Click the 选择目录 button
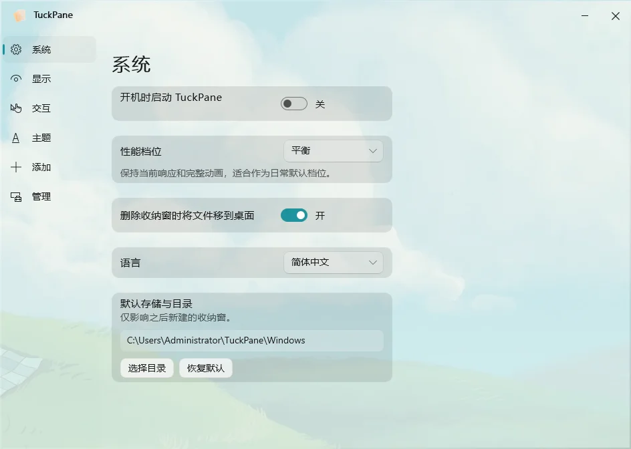The width and height of the screenshot is (631, 449). click(x=147, y=368)
